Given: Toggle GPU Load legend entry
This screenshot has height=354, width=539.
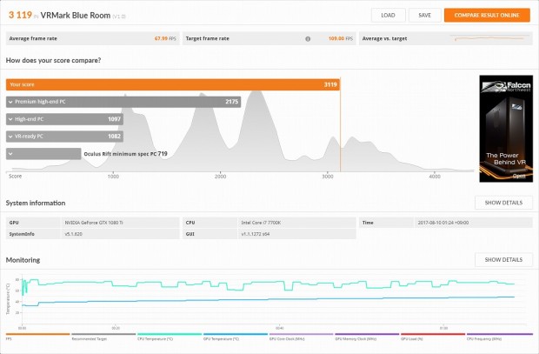Looking at the screenshot, I should click(433, 337).
